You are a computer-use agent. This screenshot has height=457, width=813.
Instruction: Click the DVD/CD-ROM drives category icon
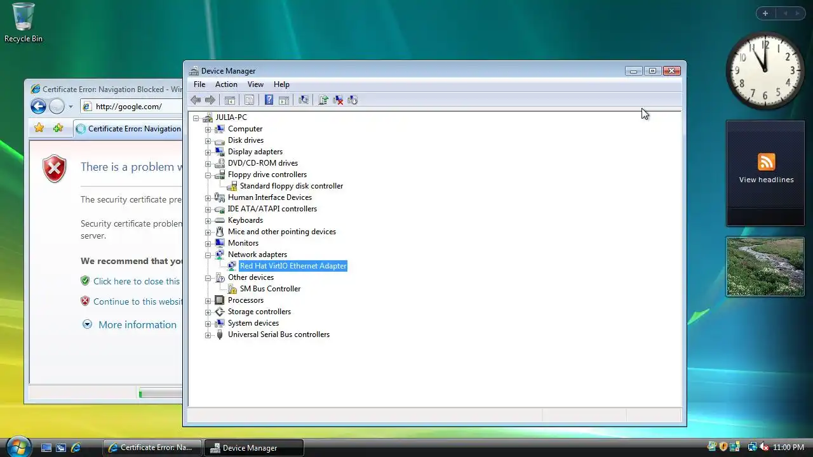(x=220, y=163)
